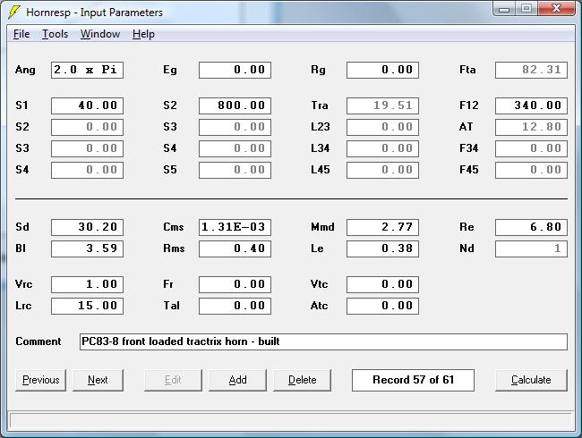582x438 pixels.
Task: Select the S2 field showing 800.00
Action: pos(235,105)
